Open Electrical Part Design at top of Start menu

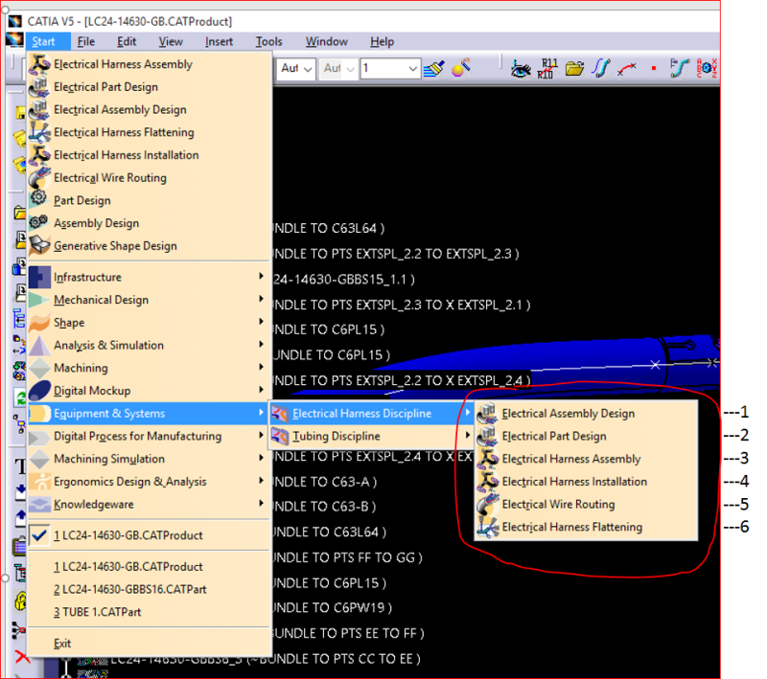click(150, 87)
